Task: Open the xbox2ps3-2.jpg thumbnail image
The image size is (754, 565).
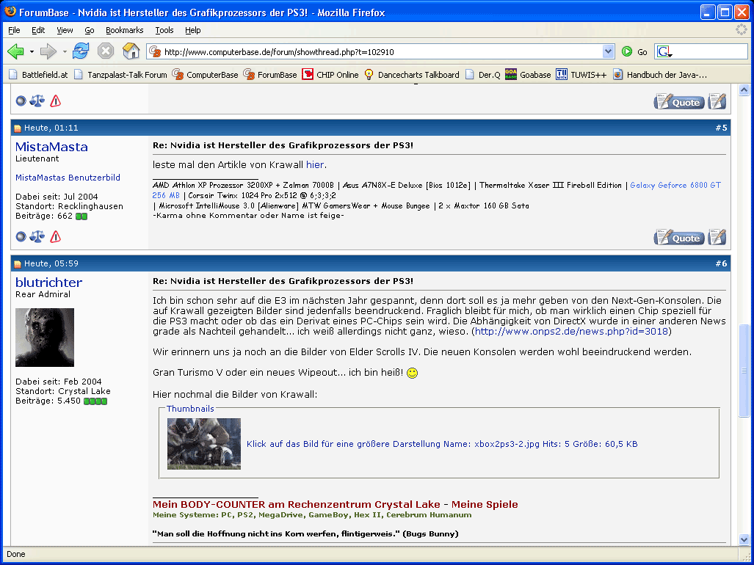Action: [204, 443]
